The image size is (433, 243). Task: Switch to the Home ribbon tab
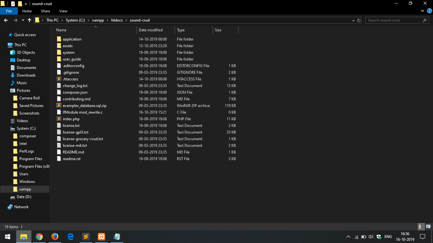click(27, 11)
